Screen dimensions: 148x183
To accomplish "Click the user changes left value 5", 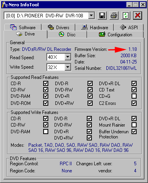I will point(135,164).
